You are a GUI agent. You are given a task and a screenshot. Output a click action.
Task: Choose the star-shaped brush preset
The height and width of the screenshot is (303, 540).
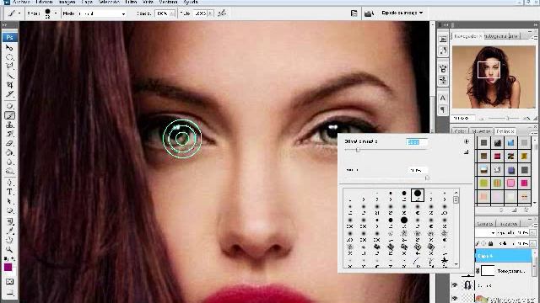click(x=445, y=261)
